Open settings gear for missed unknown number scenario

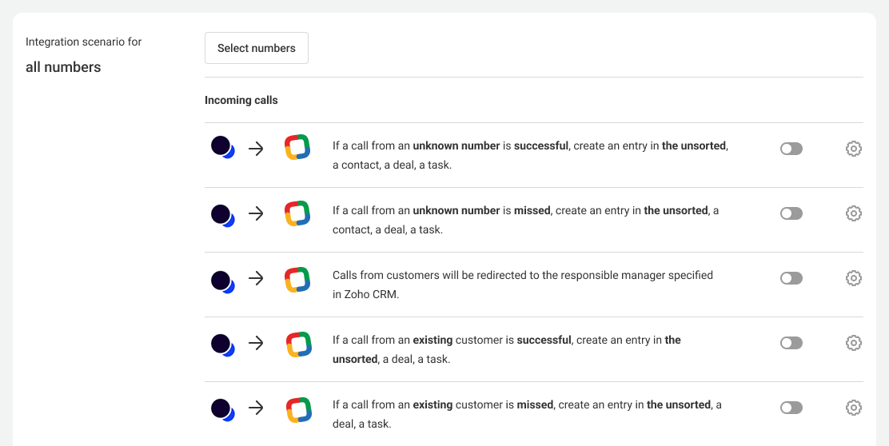coord(853,213)
